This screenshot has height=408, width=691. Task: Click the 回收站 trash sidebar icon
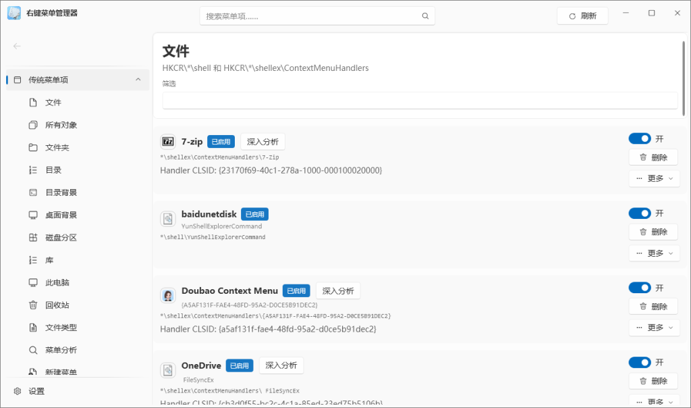33,305
